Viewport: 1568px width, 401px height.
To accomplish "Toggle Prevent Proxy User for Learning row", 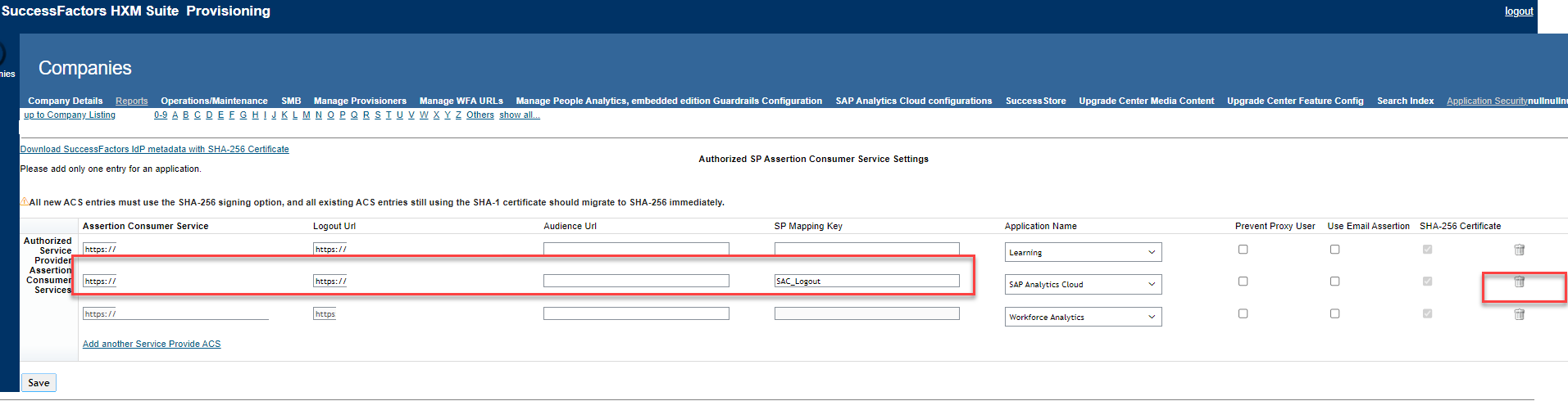I will click(x=1243, y=250).
